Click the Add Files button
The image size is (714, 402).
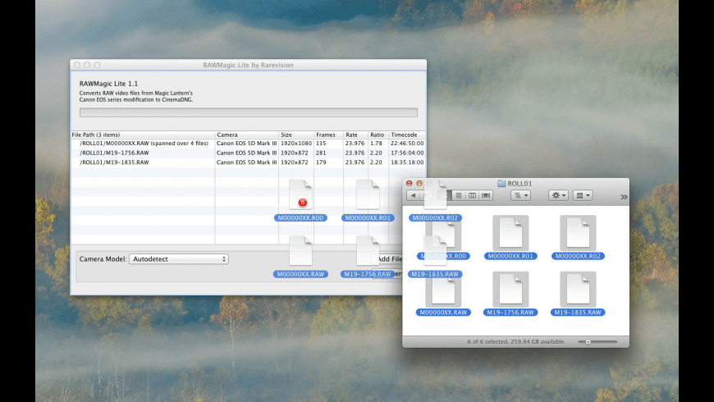tap(392, 258)
